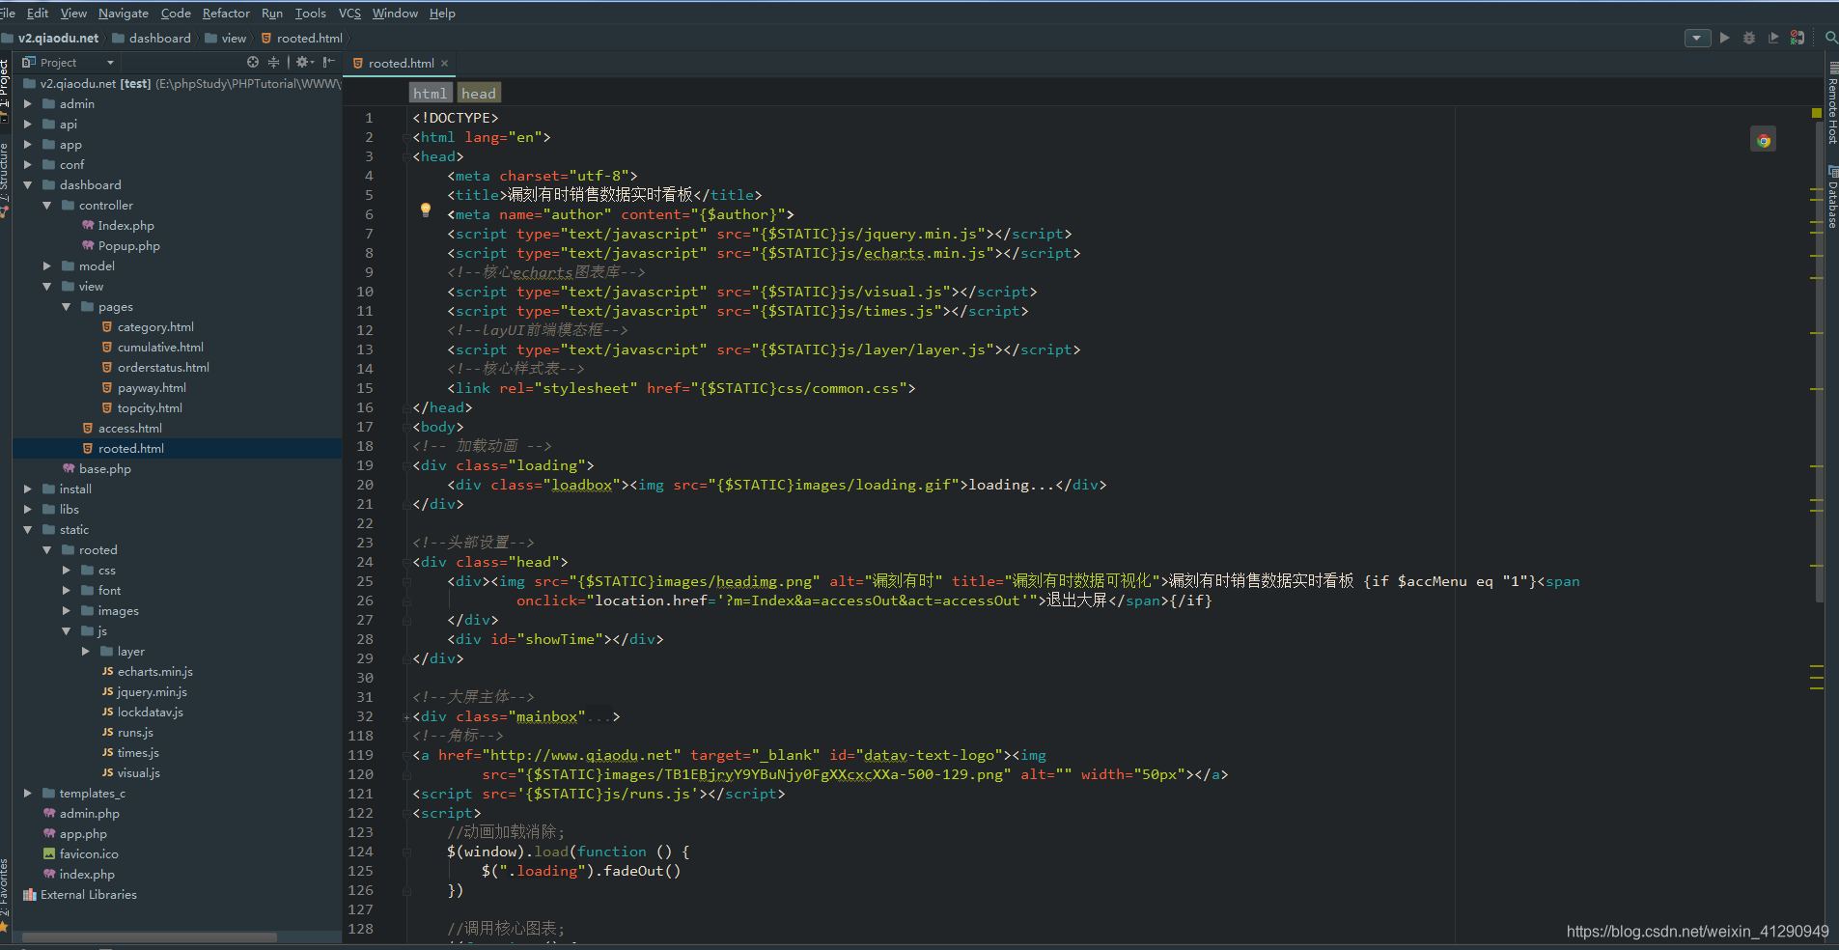Toggle listening for PHP debug connections

[x=1797, y=38]
